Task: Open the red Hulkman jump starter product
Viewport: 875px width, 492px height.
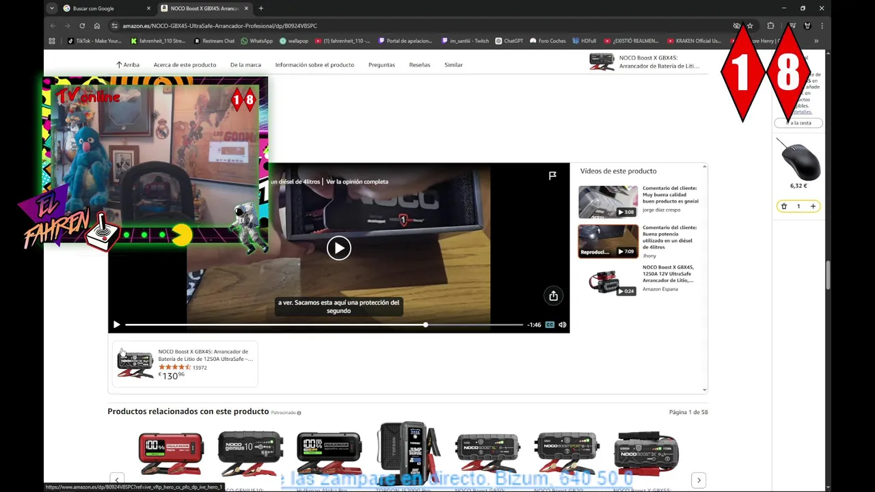Action: point(171,453)
